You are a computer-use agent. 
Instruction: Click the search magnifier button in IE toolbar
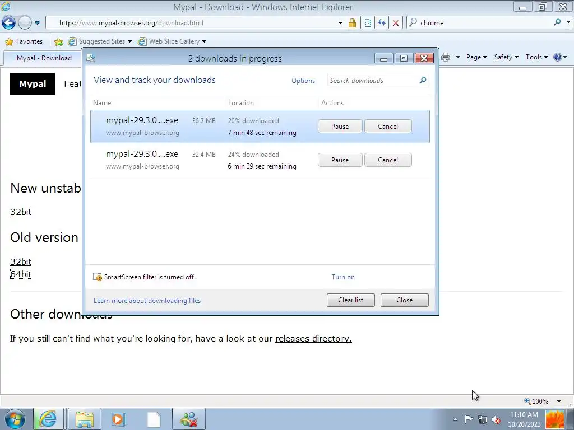click(557, 22)
